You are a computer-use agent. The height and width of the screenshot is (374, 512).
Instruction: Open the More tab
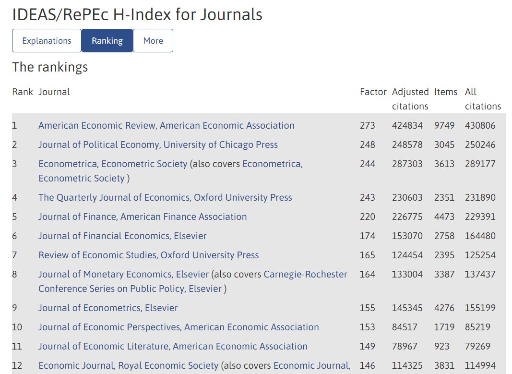coord(153,40)
